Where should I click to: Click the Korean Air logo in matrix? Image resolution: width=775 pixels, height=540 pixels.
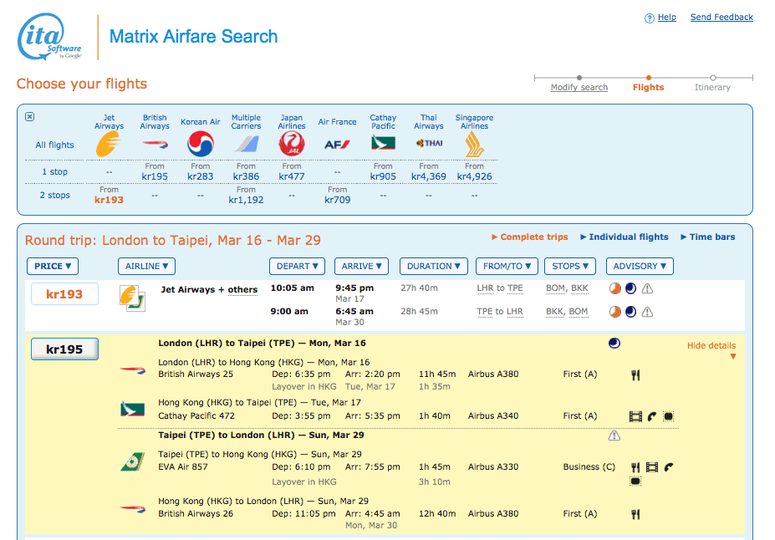(200, 144)
